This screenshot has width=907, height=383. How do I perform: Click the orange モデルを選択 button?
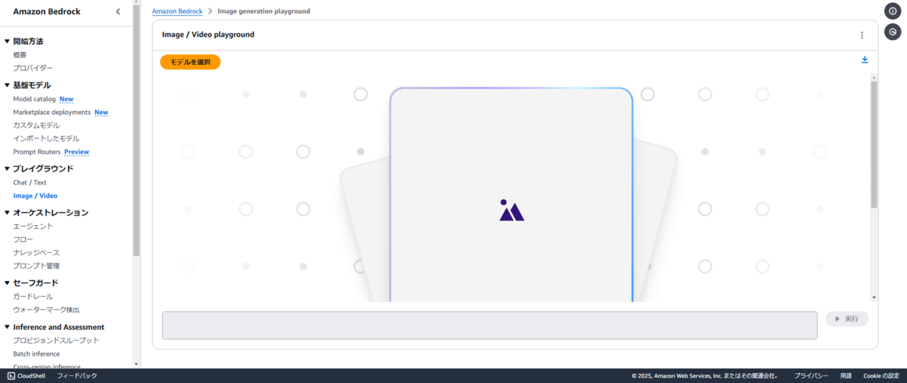tap(190, 62)
